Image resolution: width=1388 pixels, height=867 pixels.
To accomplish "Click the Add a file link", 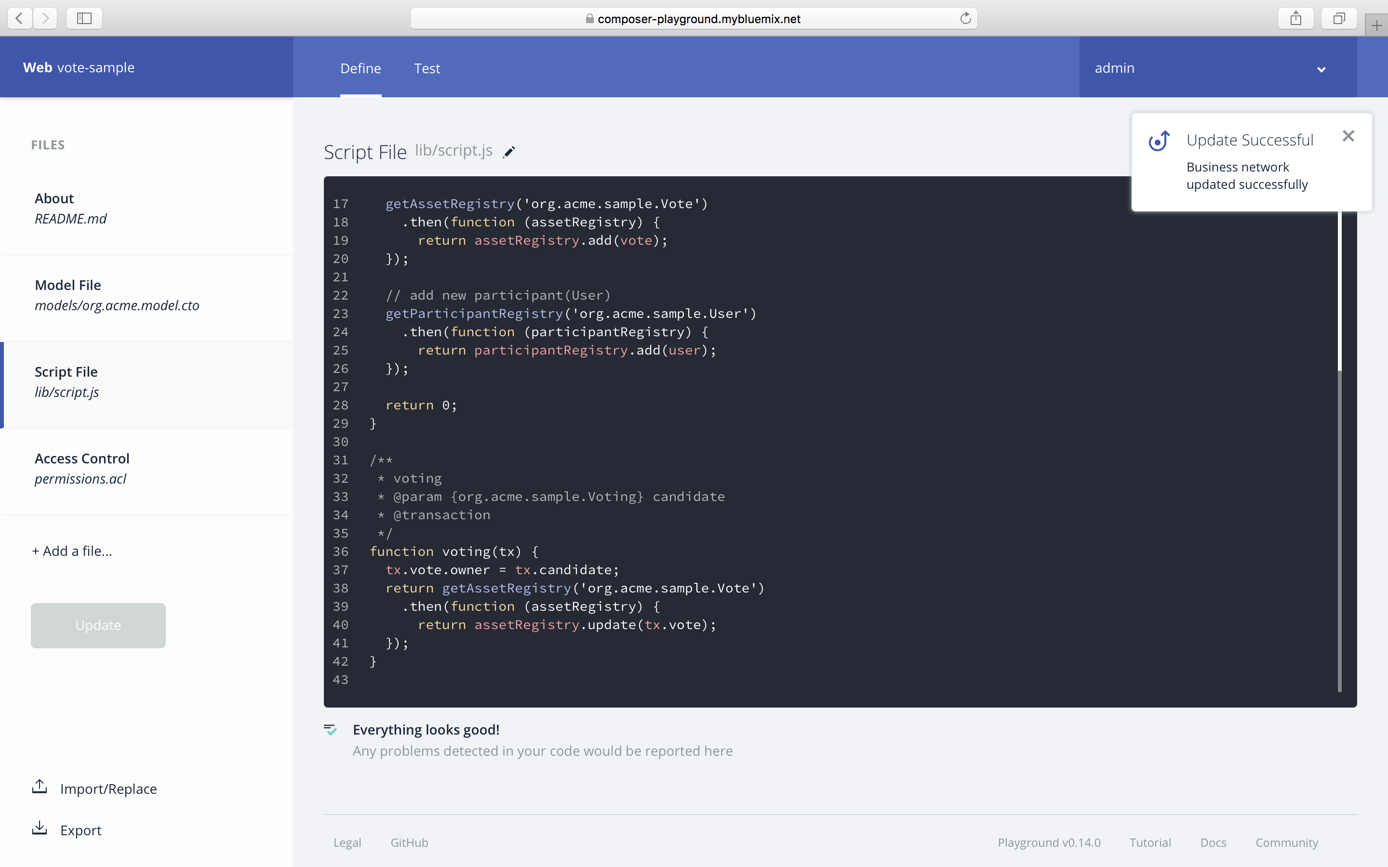I will (x=72, y=550).
